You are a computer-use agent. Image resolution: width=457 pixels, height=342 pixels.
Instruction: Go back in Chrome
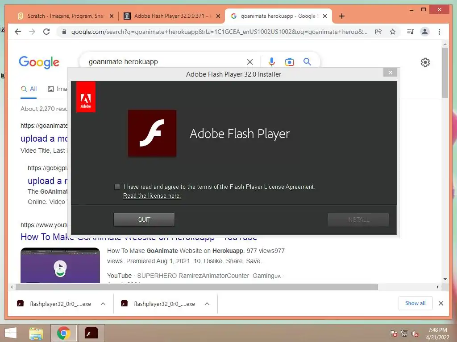coord(18,32)
